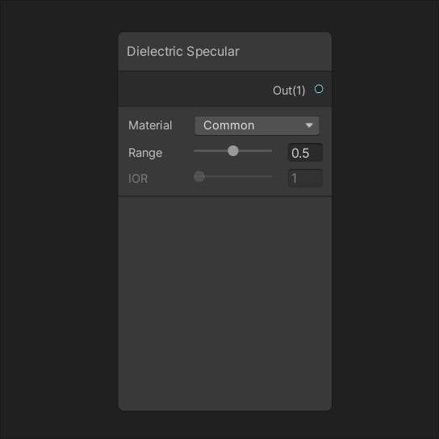Click the Range slider track before the handle

click(211, 151)
